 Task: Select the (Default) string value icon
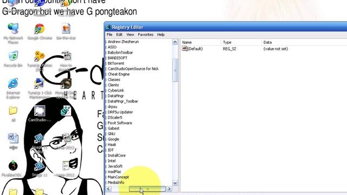click(x=184, y=49)
